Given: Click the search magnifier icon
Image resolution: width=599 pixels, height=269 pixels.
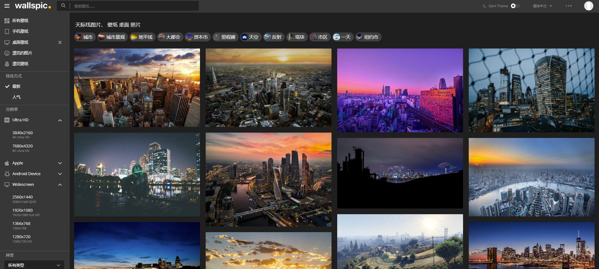Looking at the screenshot, I should click(x=63, y=6).
